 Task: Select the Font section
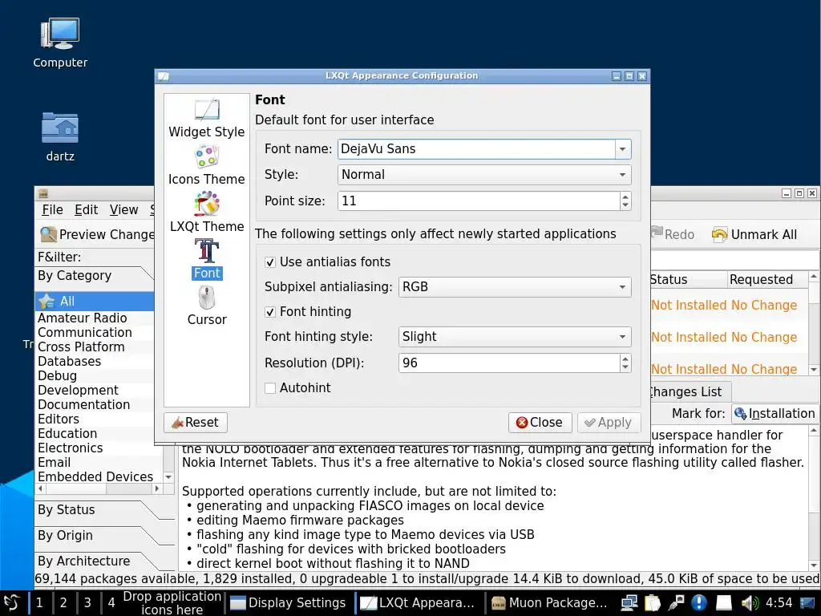(207, 259)
